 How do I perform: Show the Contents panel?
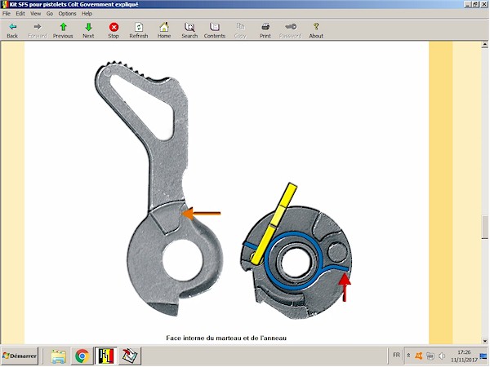[215, 31]
